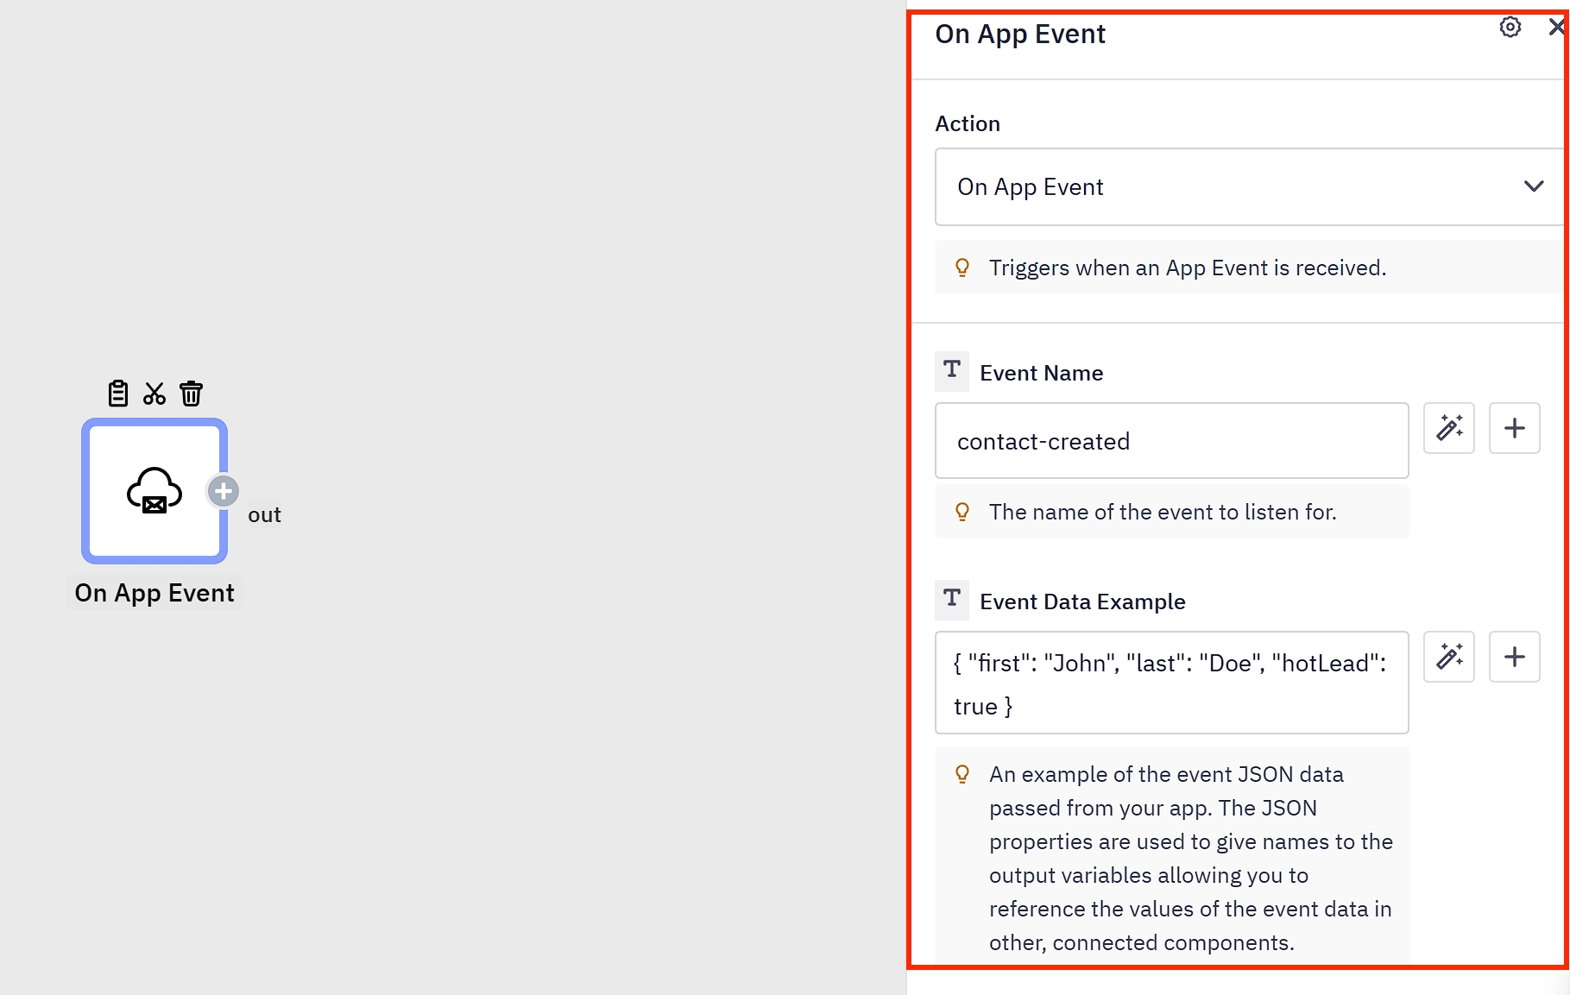Screen dimensions: 1570x995
Task: Click the text type icon next to Event Name
Action: (x=952, y=370)
